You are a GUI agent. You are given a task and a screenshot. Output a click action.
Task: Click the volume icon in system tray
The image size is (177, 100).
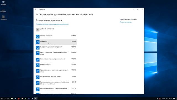pyautogui.click(x=164, y=99)
